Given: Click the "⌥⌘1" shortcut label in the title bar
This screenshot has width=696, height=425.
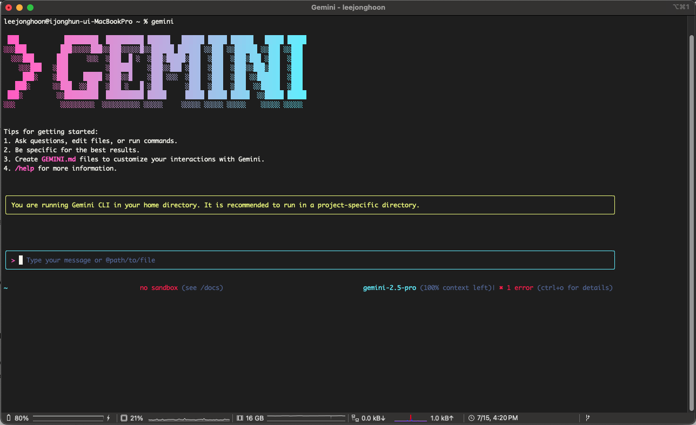Looking at the screenshot, I should coord(681,7).
